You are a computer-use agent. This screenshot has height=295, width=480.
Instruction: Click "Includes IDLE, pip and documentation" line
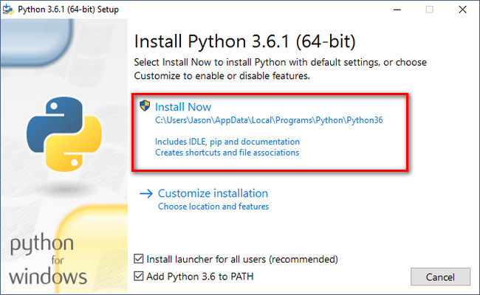227,141
